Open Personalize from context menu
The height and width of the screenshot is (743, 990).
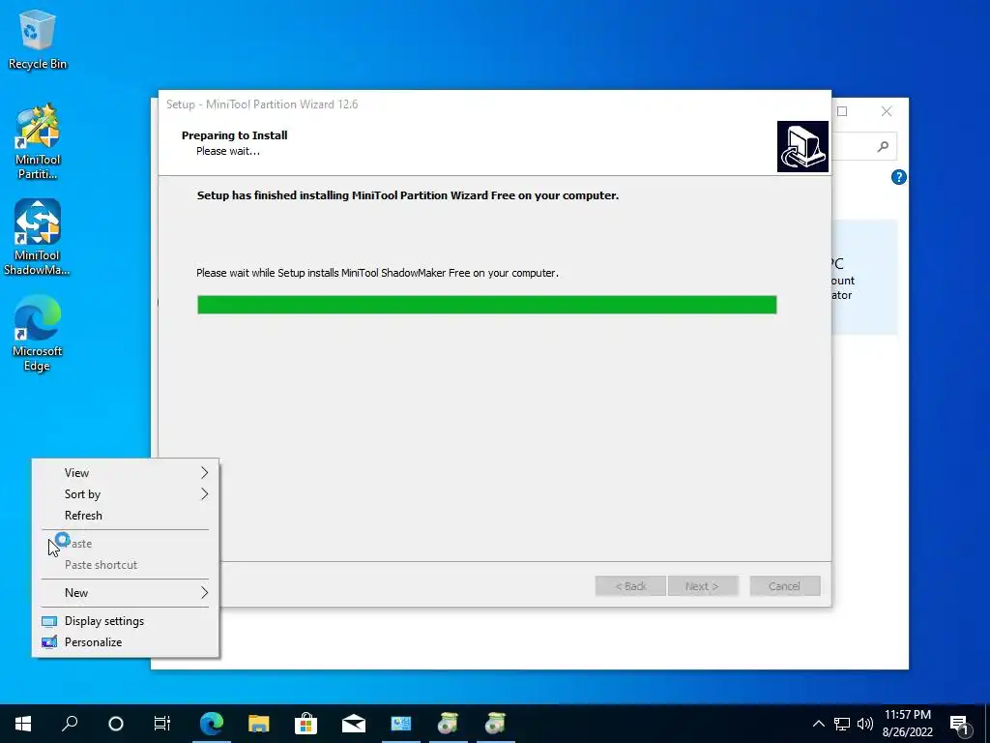[125, 642]
